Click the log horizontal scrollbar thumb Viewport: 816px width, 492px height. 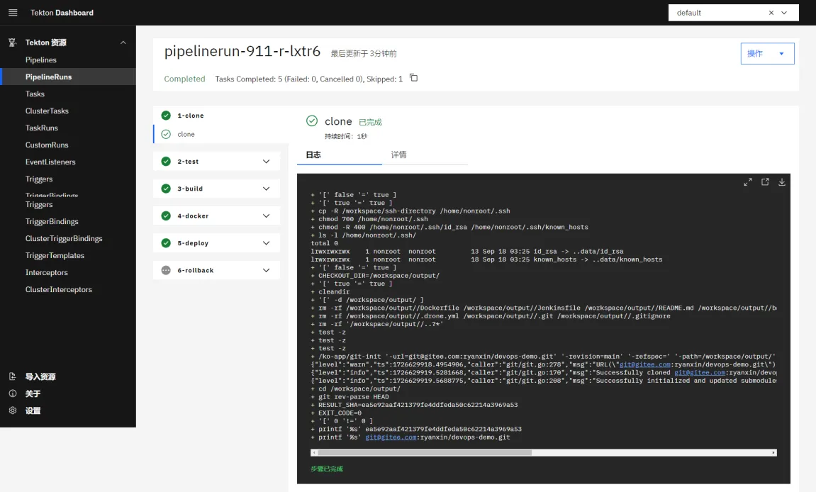pyautogui.click(x=424, y=452)
